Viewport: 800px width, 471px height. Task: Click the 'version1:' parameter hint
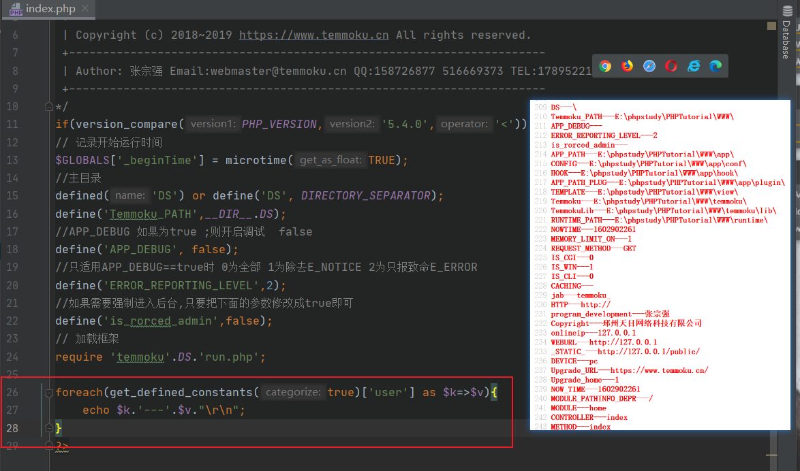(x=212, y=124)
